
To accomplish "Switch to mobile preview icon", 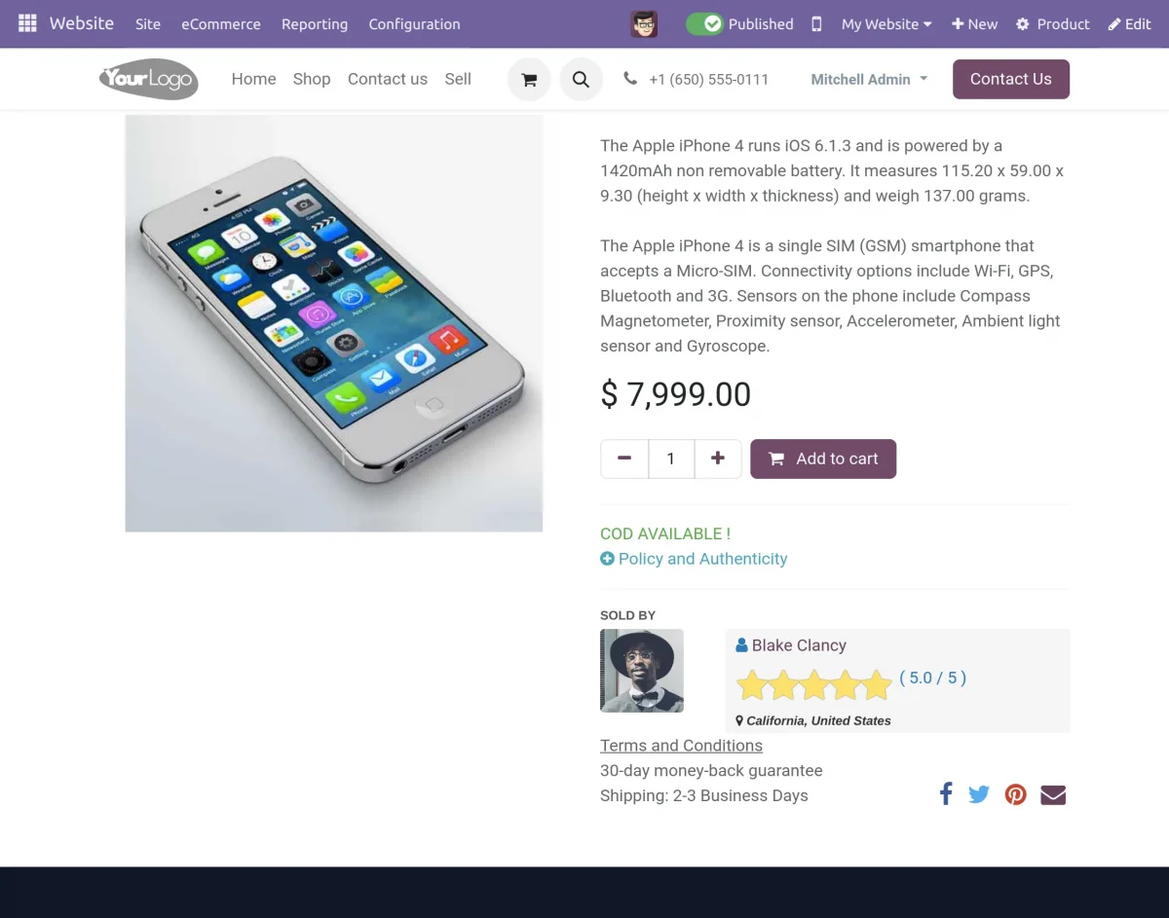I will pyautogui.click(x=816, y=24).
